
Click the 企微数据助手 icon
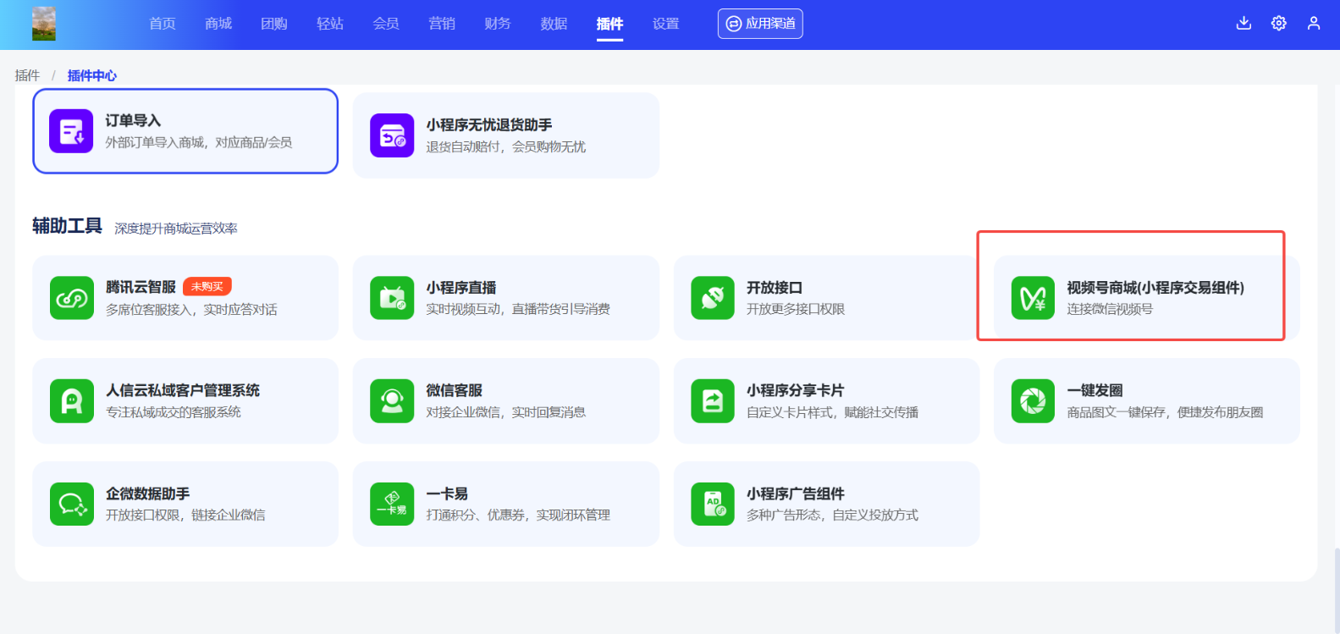71,504
